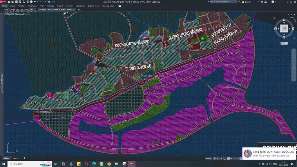Click the ViewCube Home icon

[x=274, y=18]
